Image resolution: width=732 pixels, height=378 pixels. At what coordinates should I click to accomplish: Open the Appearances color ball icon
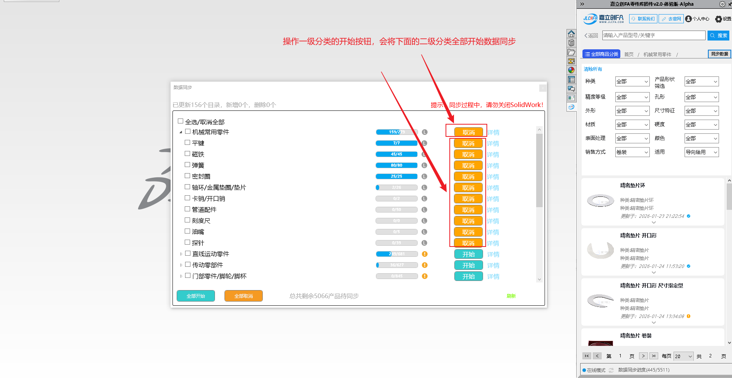[x=571, y=70]
